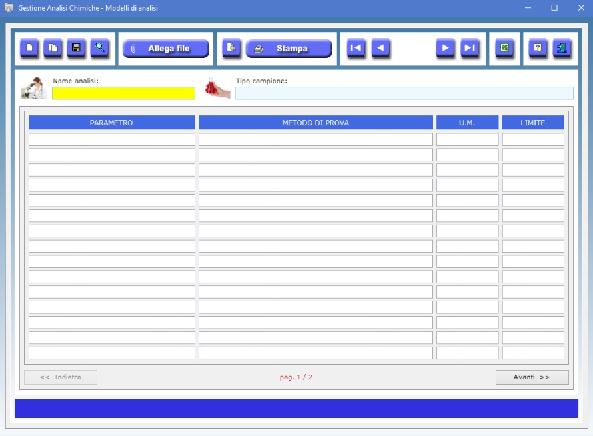Click into the Tipo campione field
Viewport: 593px width, 436px height.
[404, 93]
